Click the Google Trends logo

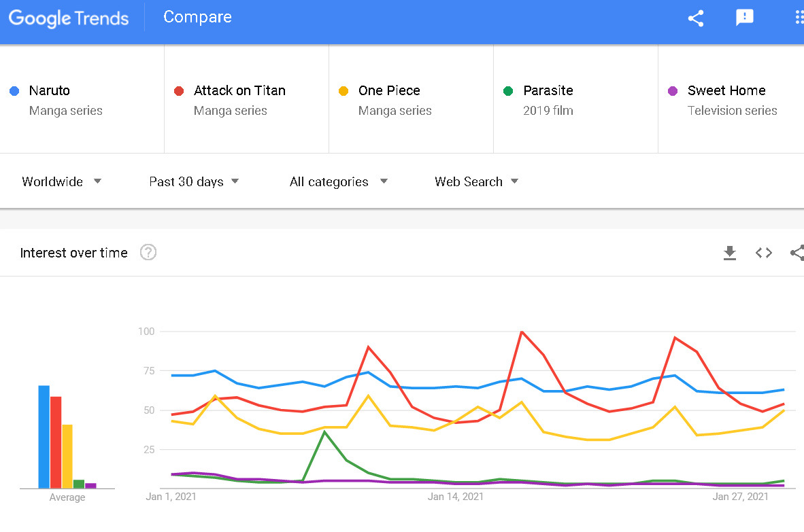point(69,18)
